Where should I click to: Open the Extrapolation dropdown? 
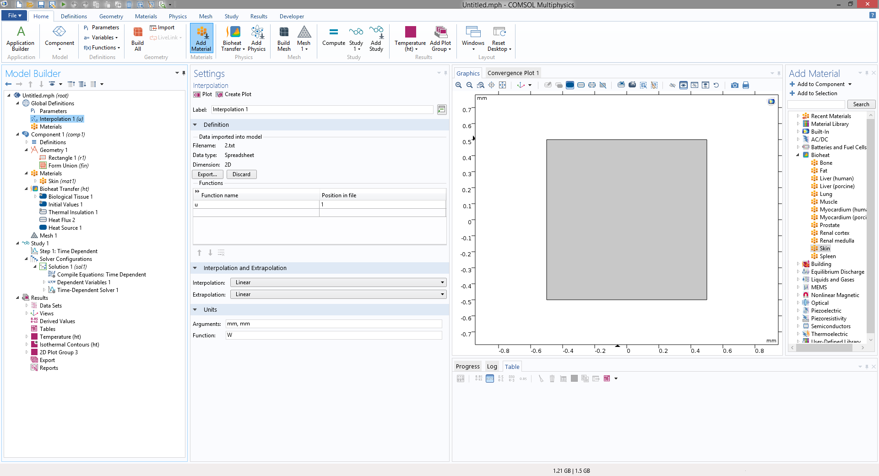click(x=338, y=294)
